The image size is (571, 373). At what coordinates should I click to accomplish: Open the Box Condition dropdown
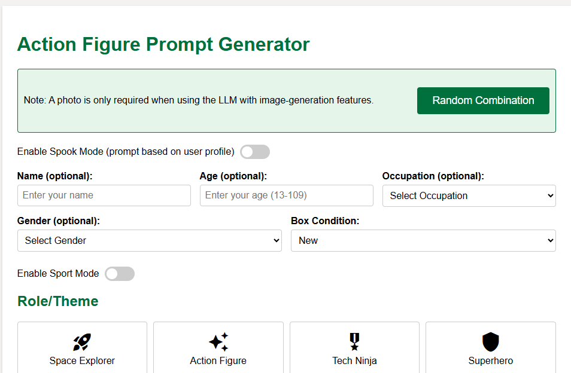[x=423, y=240]
